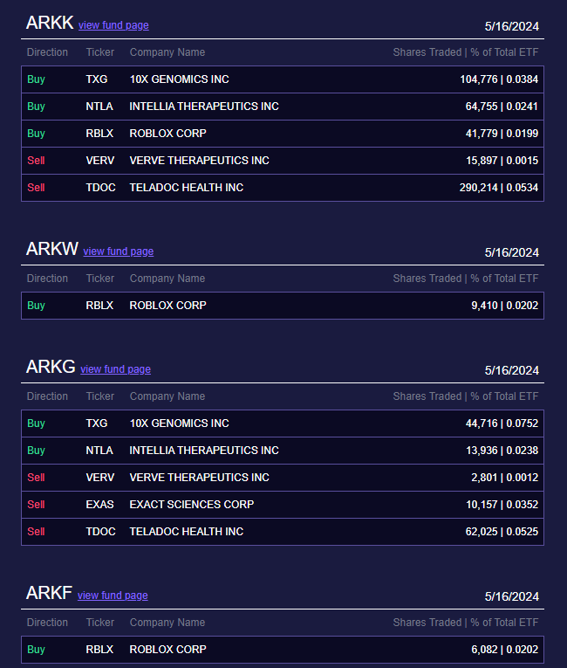Select TDOC ticker in ARKK table
Viewport: 567px width, 668px height.
(101, 188)
